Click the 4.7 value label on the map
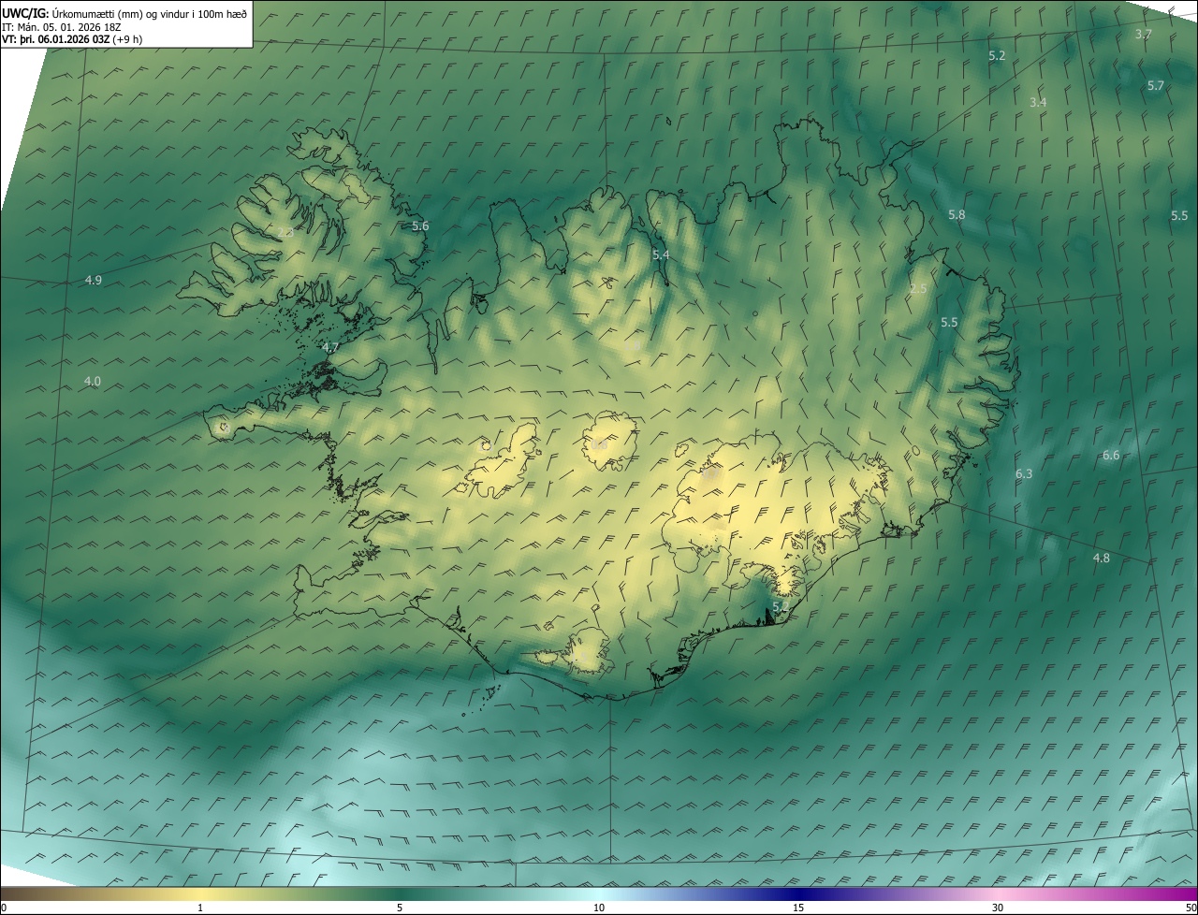The image size is (1198, 915). click(329, 348)
